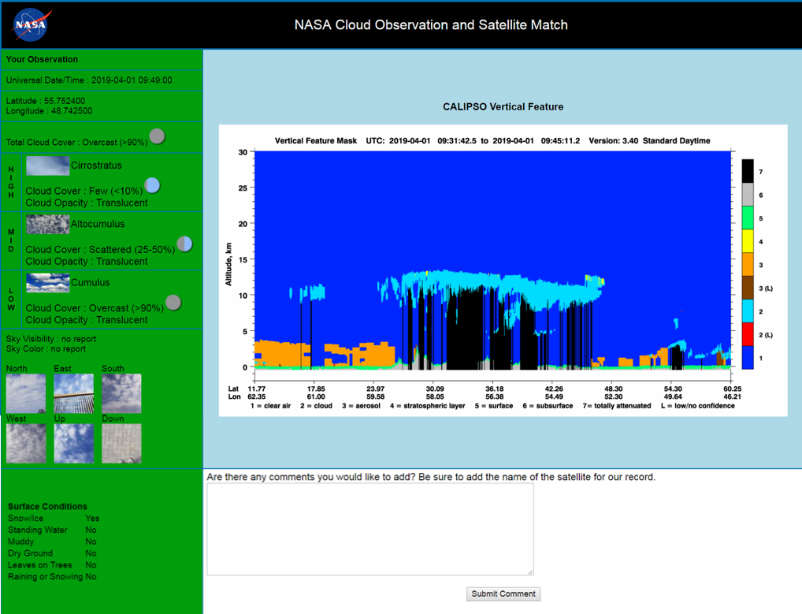Click the Sky Visibility : no report text
The image size is (802, 614).
[51, 339]
